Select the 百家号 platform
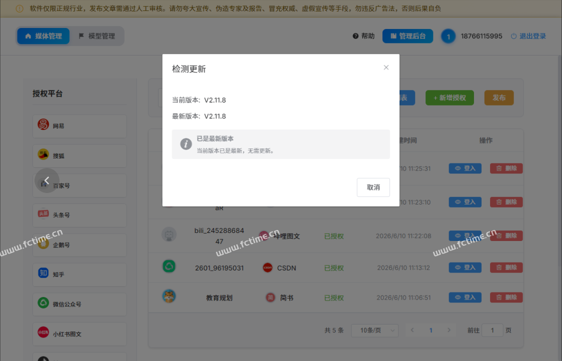This screenshot has height=361, width=562. tap(79, 185)
